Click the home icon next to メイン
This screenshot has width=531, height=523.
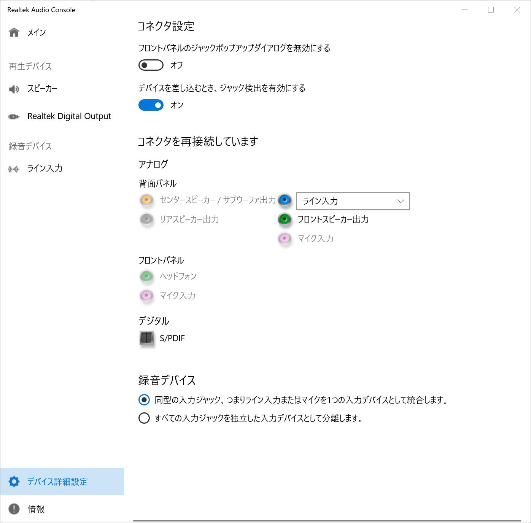pos(14,32)
